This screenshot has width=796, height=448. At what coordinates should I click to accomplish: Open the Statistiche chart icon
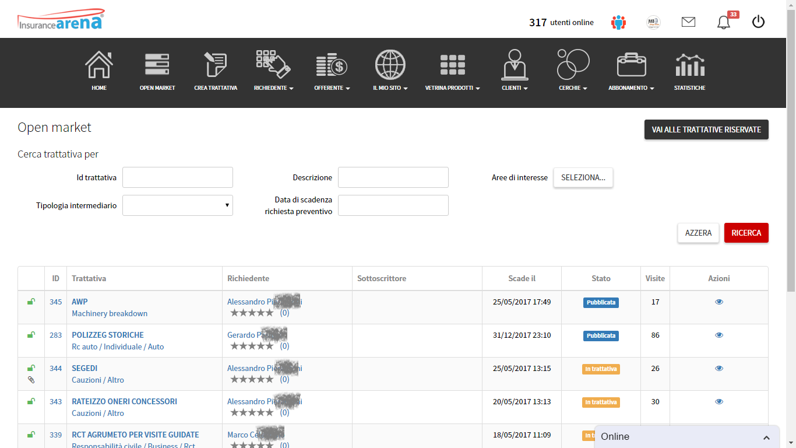coord(689,65)
